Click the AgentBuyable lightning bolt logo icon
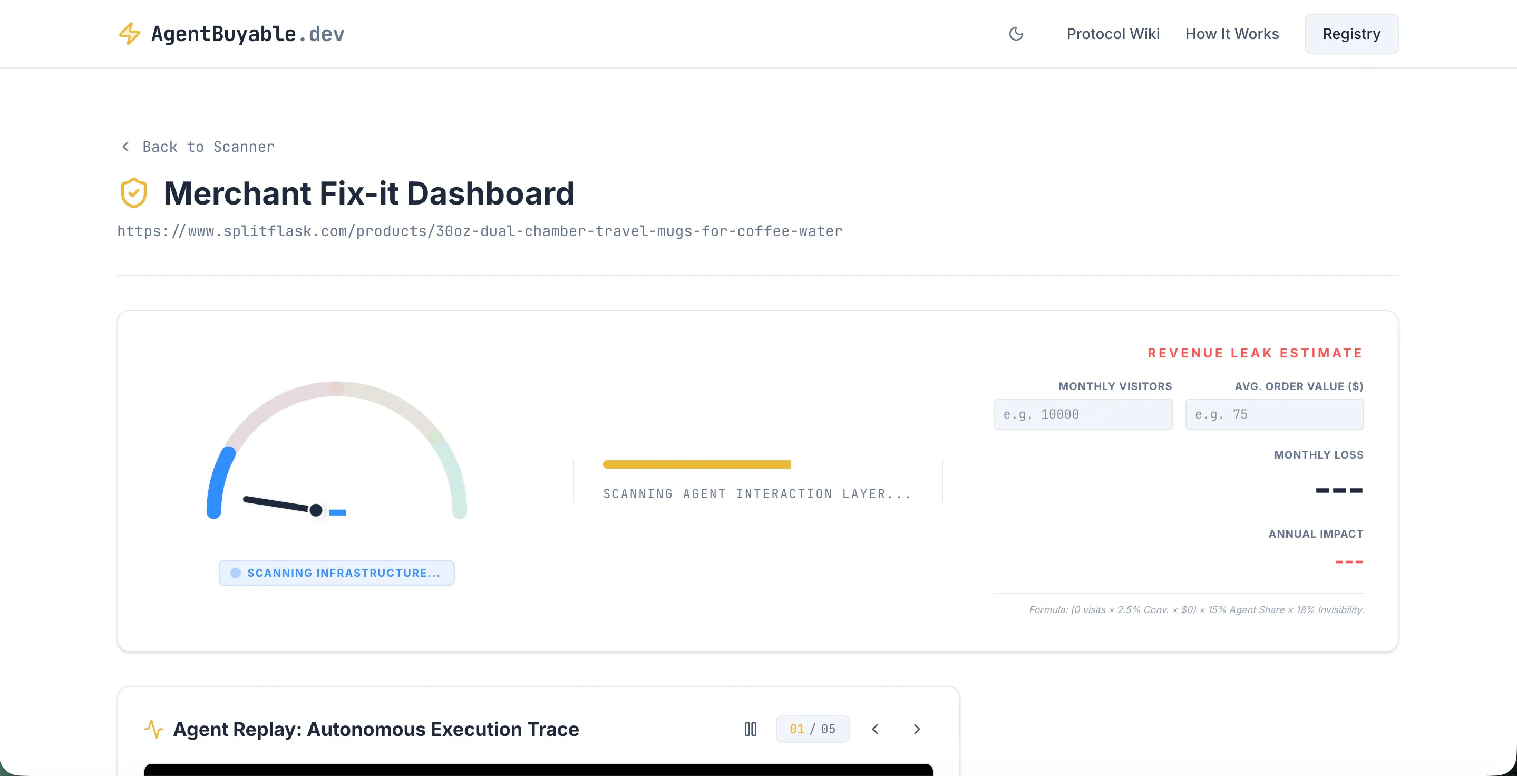 pyautogui.click(x=130, y=34)
